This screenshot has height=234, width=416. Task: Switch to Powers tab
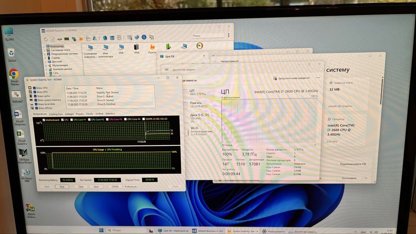coord(80,114)
